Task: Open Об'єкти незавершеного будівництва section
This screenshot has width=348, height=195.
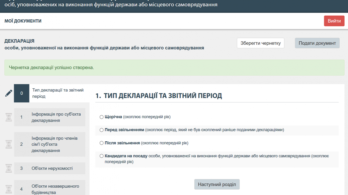Action: coord(55,189)
